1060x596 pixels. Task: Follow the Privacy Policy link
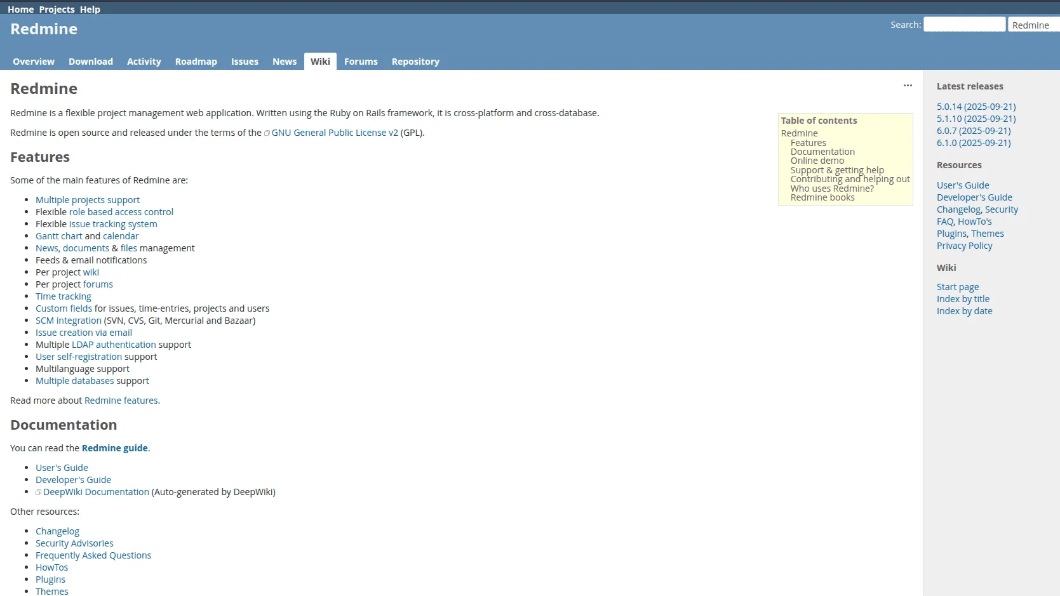coord(963,246)
